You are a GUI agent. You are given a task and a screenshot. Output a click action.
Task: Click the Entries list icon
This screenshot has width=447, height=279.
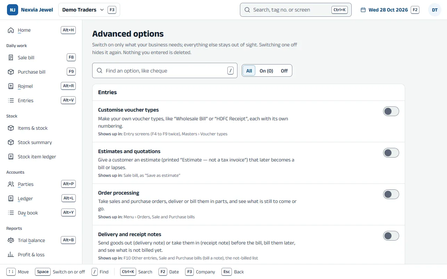11,100
